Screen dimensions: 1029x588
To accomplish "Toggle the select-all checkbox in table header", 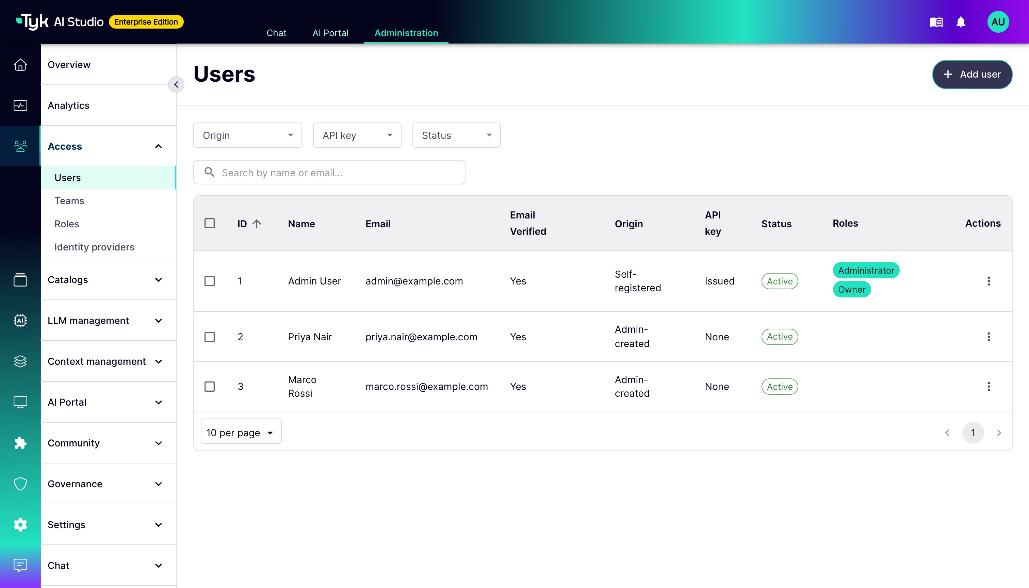I will pyautogui.click(x=210, y=223).
